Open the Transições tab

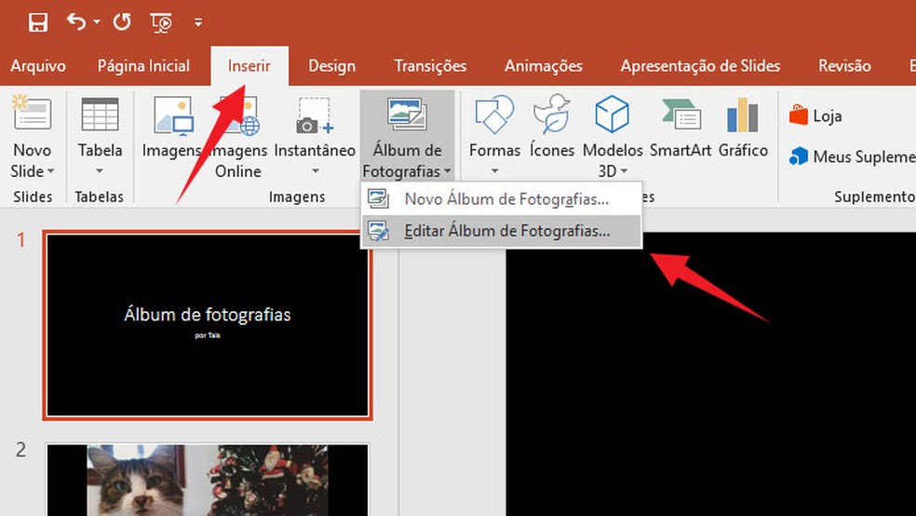(430, 66)
